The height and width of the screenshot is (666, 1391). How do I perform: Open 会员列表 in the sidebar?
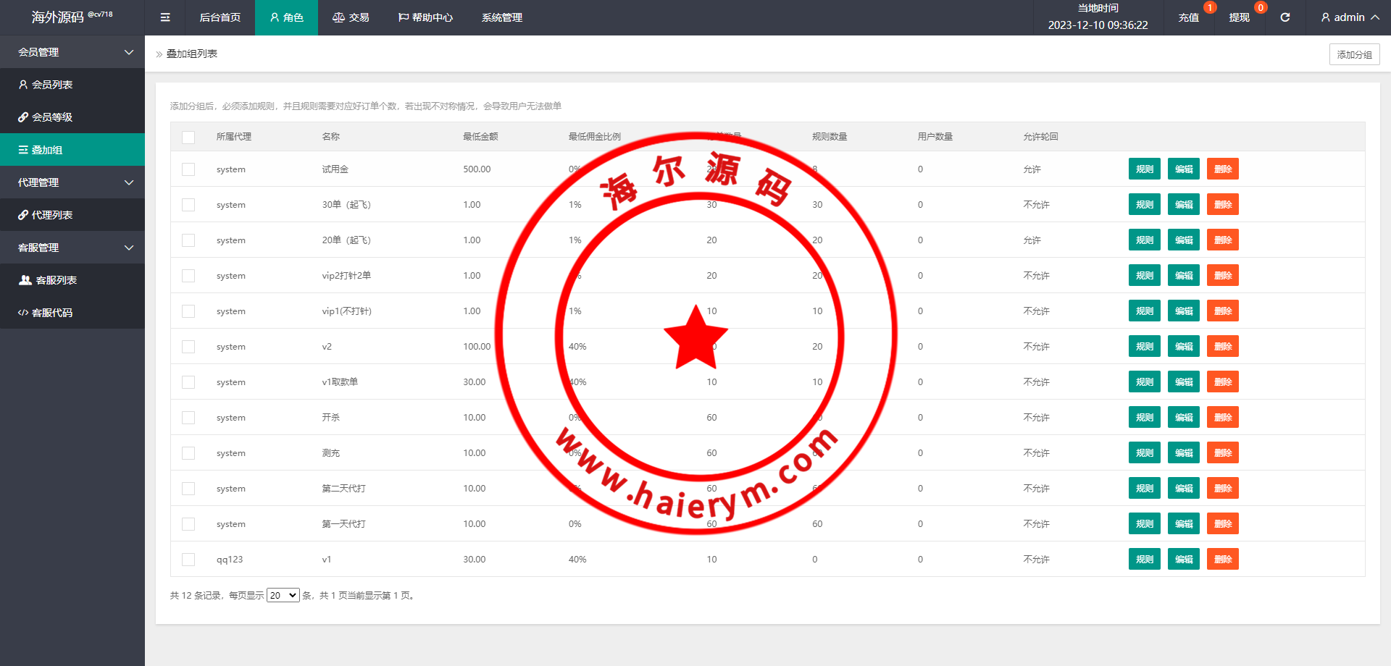52,85
